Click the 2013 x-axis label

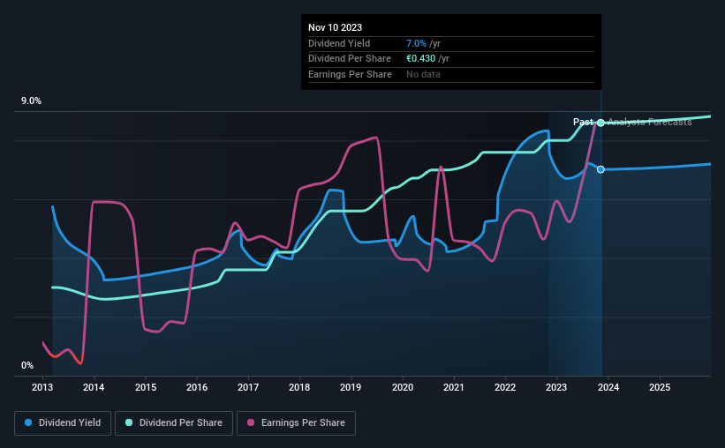point(42,387)
